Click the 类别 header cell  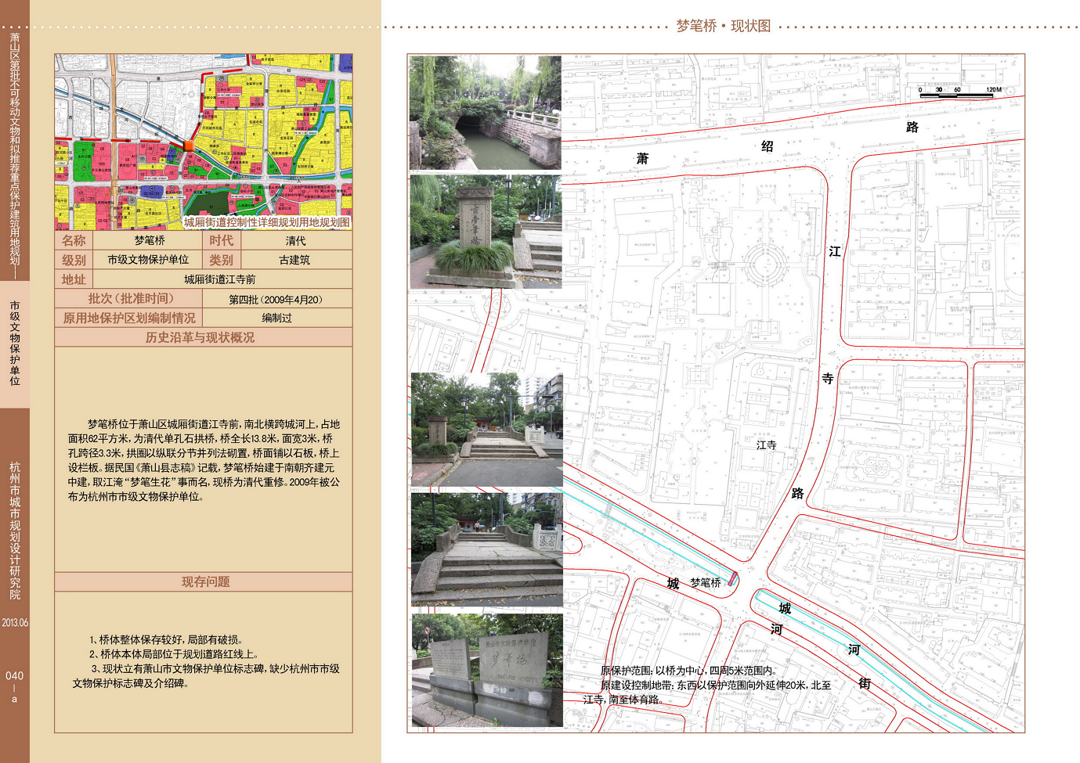coord(221,260)
